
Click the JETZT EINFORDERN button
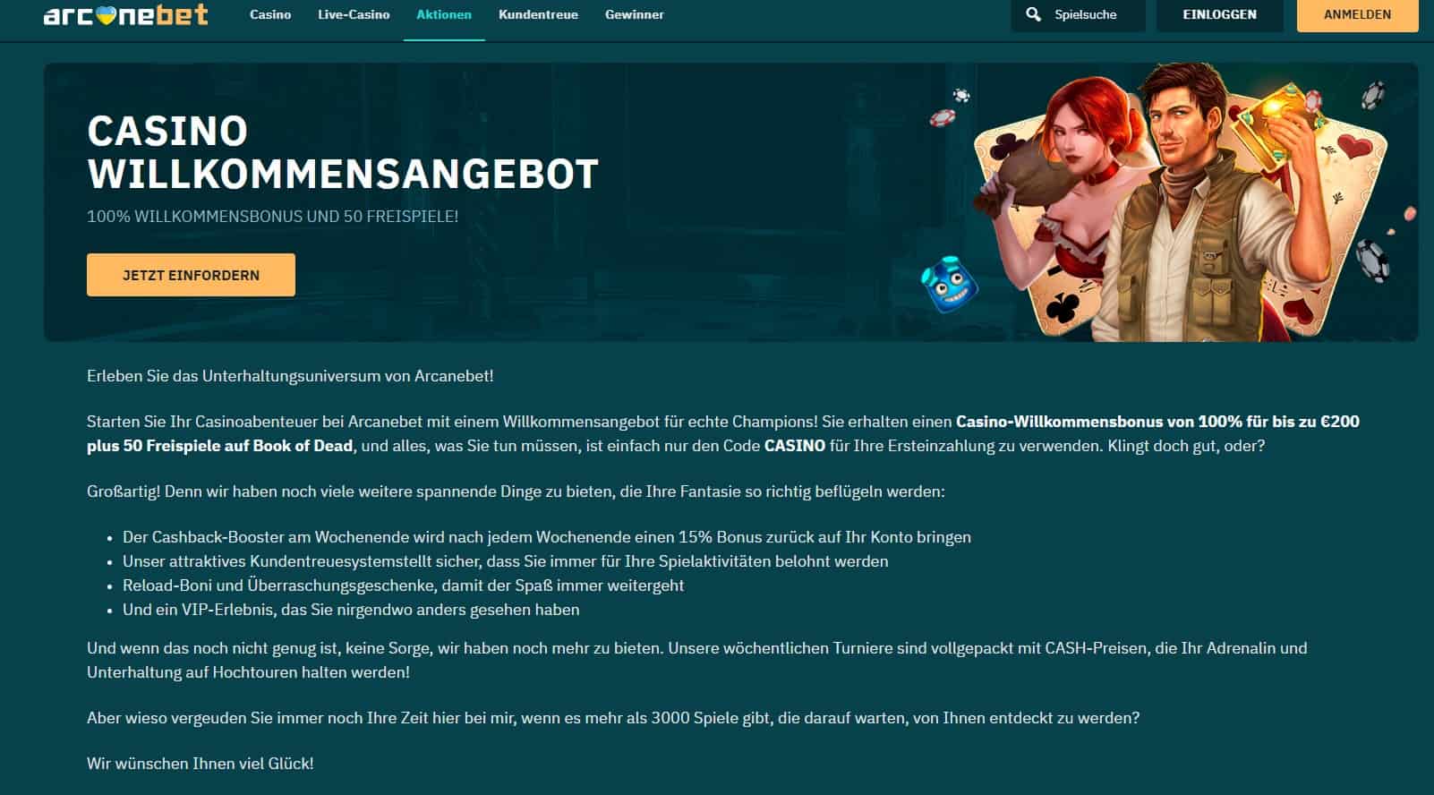pos(191,275)
